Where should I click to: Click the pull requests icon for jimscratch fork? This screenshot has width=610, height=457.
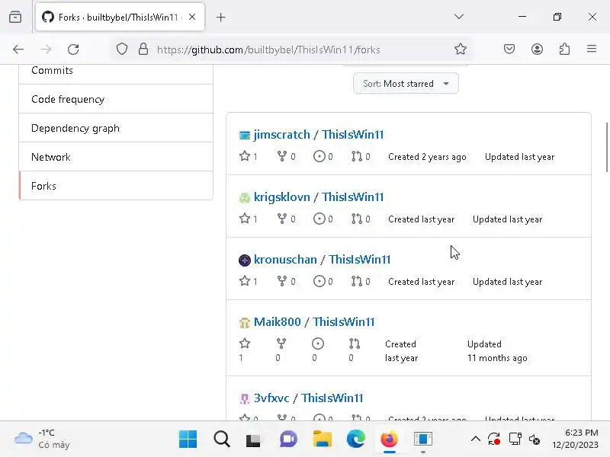[x=356, y=156]
